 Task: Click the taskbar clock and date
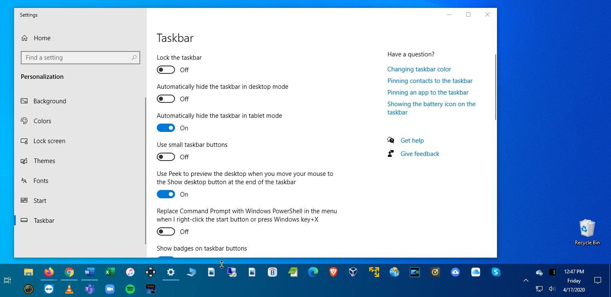574,280
